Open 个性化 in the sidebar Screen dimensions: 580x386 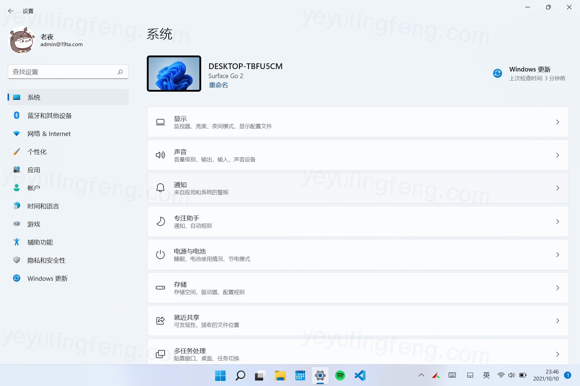(x=37, y=152)
